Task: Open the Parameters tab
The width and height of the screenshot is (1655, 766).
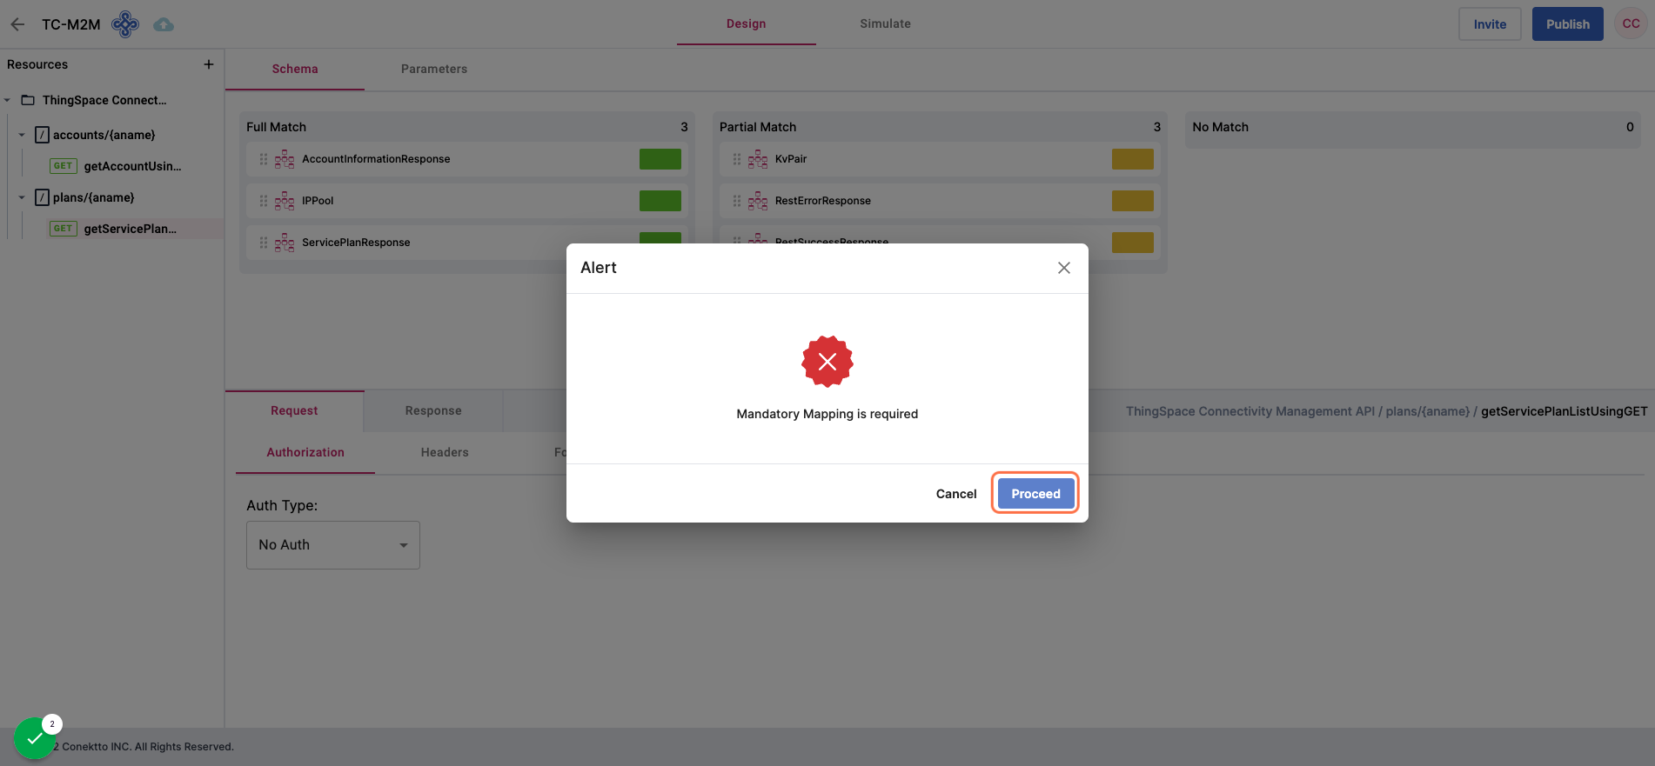Action: coord(433,69)
